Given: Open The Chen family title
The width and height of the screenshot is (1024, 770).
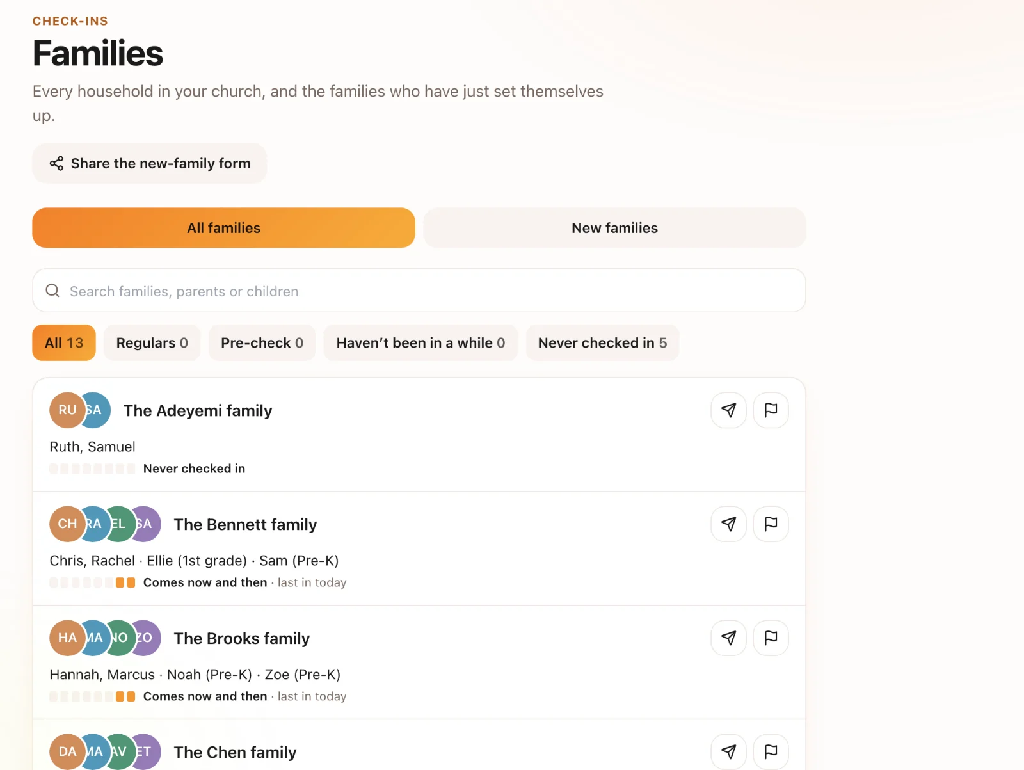Looking at the screenshot, I should [236, 752].
